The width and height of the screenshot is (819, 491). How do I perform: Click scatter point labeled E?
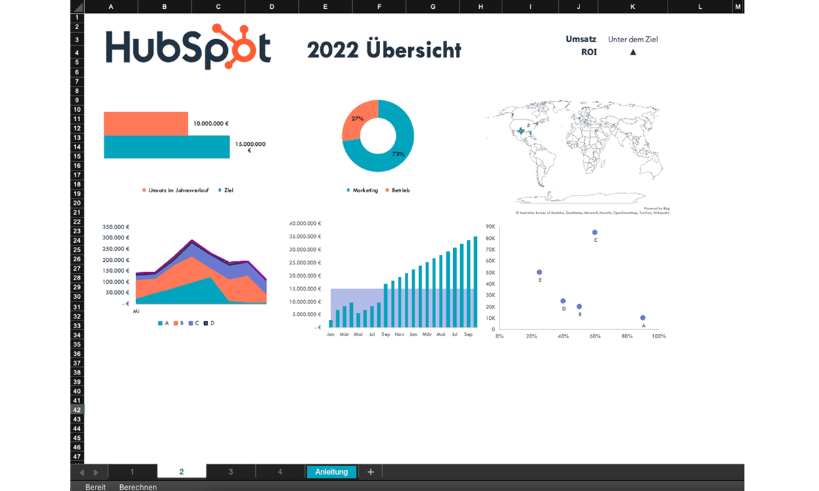coord(539,272)
